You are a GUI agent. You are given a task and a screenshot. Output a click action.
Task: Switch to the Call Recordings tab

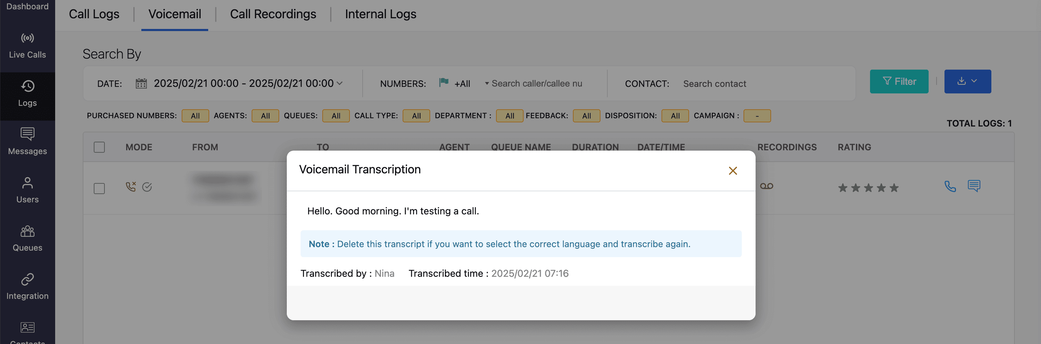click(x=273, y=14)
